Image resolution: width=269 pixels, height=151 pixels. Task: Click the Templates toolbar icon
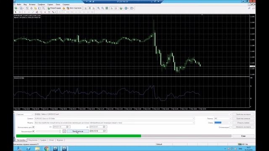(x=132, y=8)
